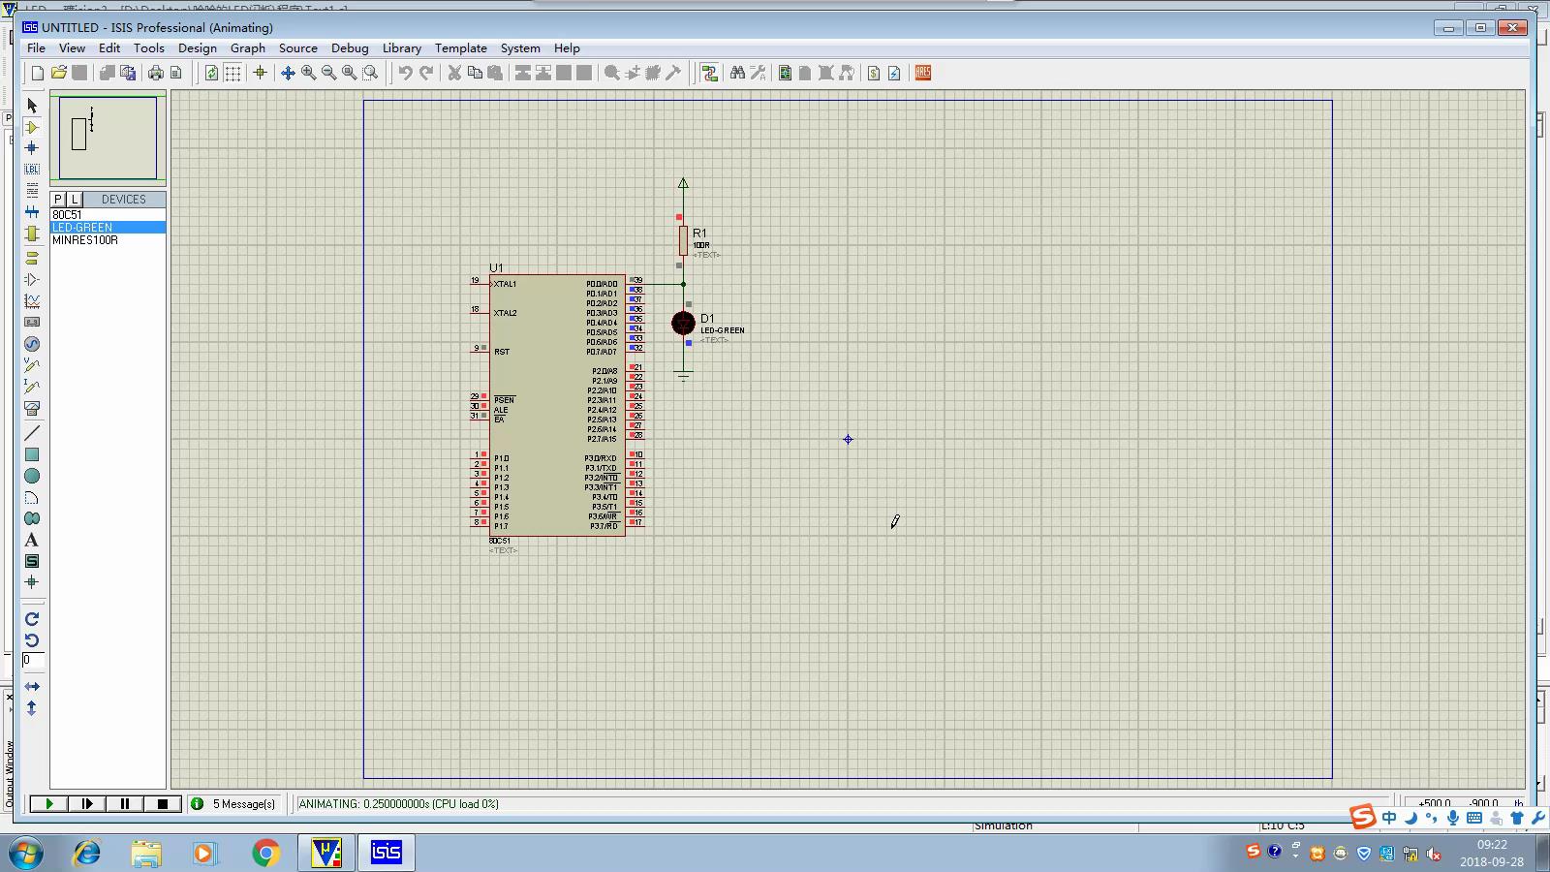Select the 2D Box drawing tool
The height and width of the screenshot is (872, 1550).
(32, 454)
